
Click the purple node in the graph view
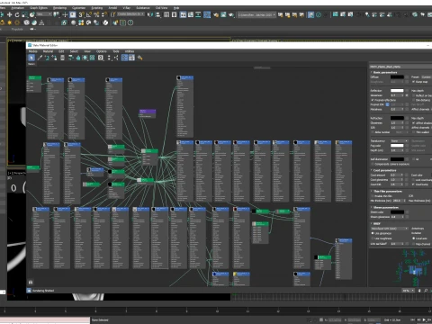click(x=148, y=113)
